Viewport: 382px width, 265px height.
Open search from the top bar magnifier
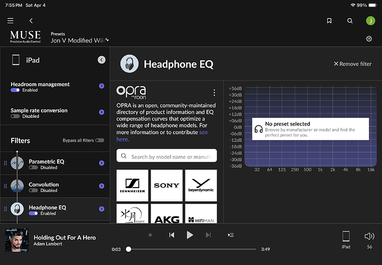click(350, 20)
